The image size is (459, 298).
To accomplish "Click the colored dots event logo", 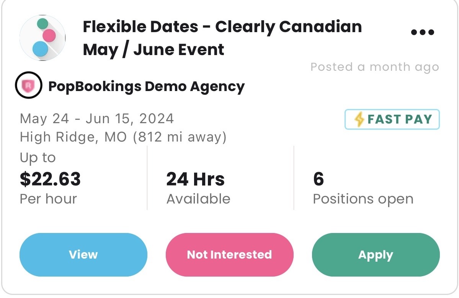I will [42, 38].
